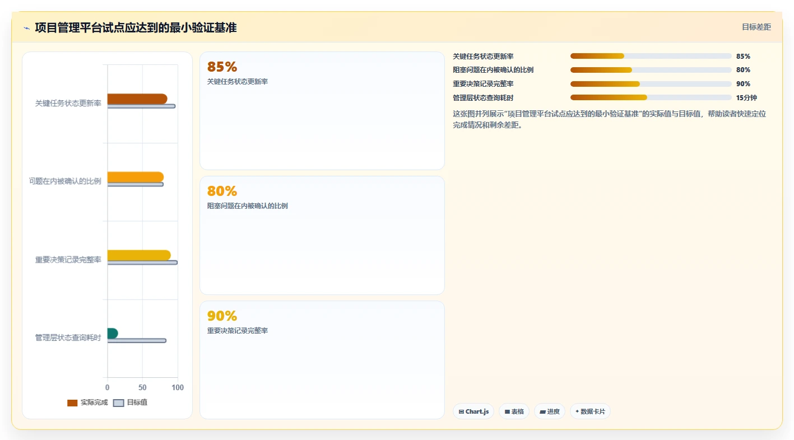The width and height of the screenshot is (794, 440).
Task: Click the 目标差距 label in the header
Action: pos(756,27)
